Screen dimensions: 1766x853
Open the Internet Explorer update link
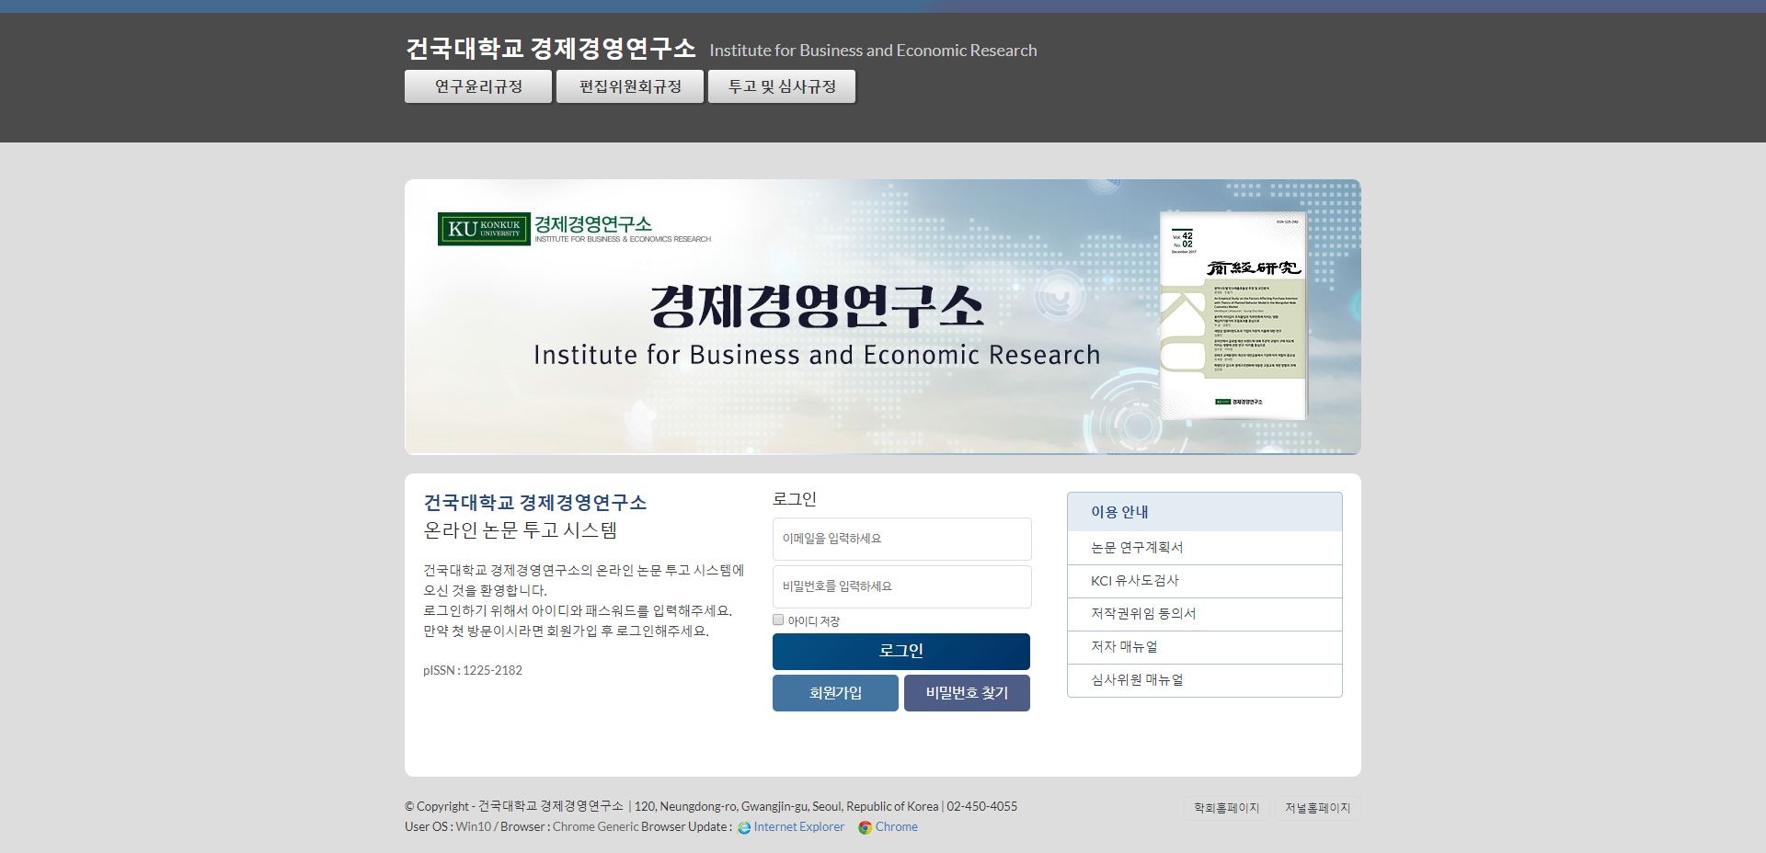click(x=798, y=827)
